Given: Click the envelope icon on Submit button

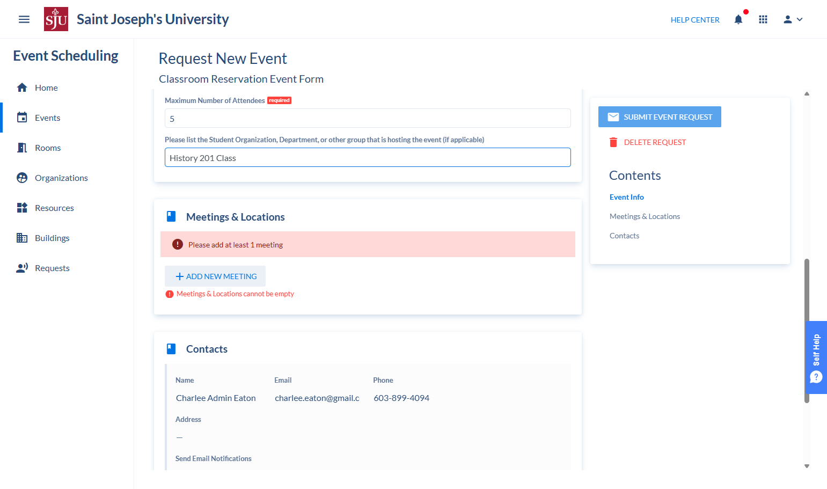Looking at the screenshot, I should (613, 116).
